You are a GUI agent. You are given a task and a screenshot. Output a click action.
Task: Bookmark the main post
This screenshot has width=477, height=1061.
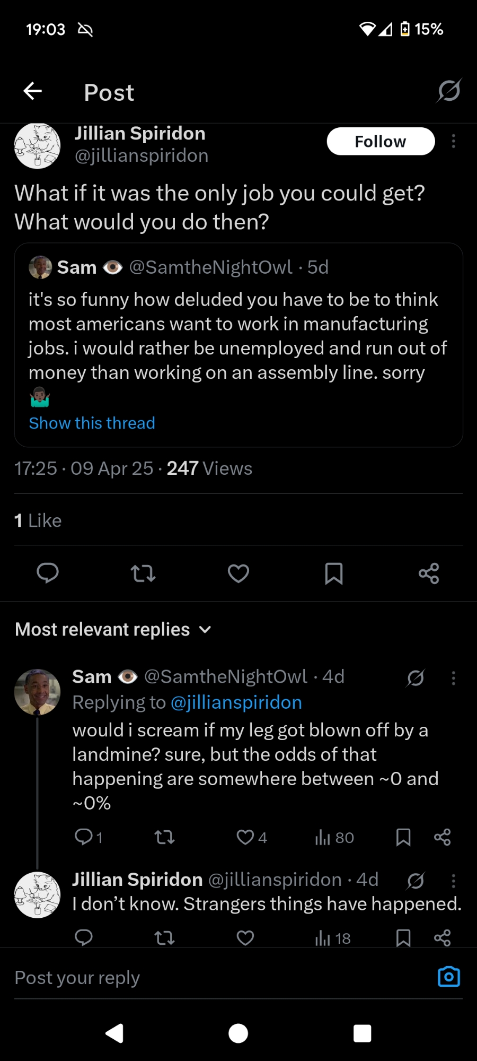(x=333, y=573)
